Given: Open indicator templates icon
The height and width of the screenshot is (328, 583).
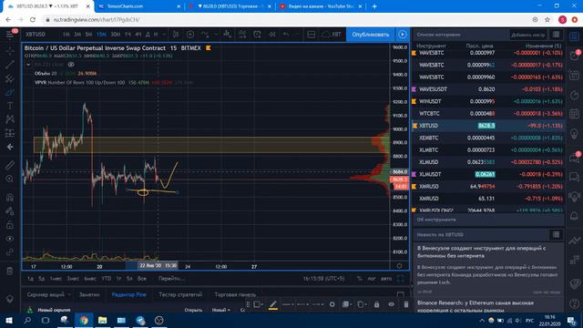Looking at the screenshot, I should click(x=242, y=35).
